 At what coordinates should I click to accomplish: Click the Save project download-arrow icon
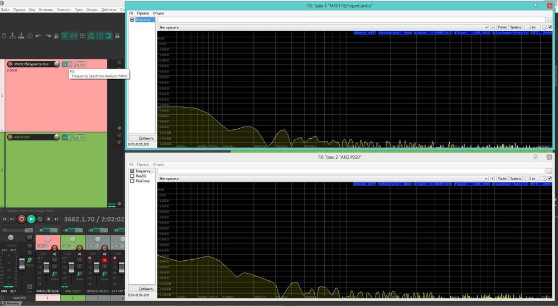[x=21, y=36]
